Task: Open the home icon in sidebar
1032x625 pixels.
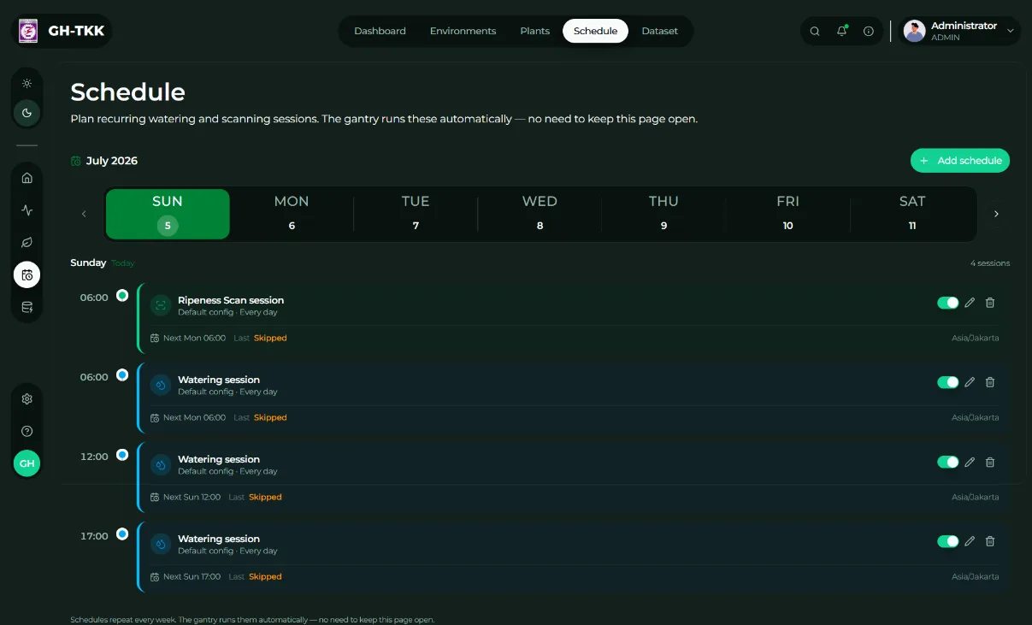Action: coord(27,178)
